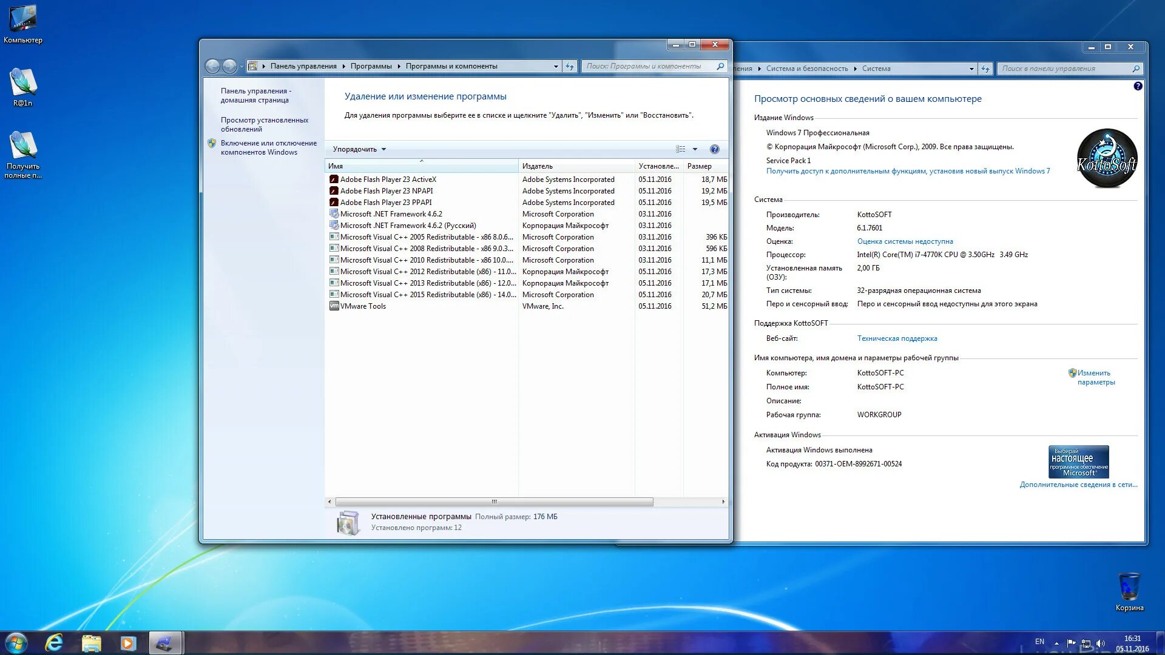1165x655 pixels.
Task: Expand Programs window address bar history dropdown
Action: click(556, 66)
